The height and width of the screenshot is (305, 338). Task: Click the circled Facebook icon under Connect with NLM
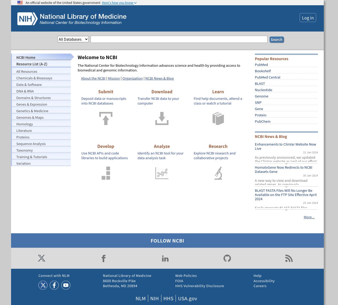[54, 285]
